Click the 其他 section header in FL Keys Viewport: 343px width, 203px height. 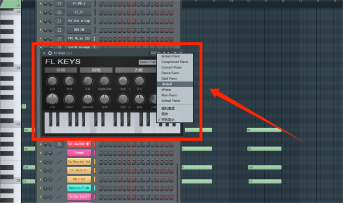[96, 70]
